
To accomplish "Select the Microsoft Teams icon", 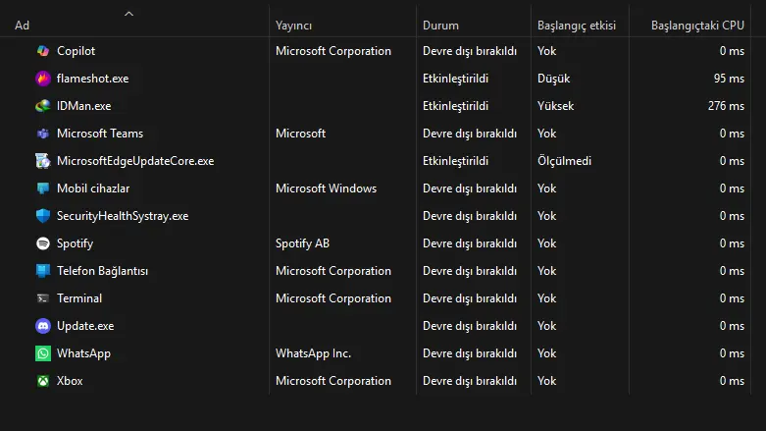I will [43, 134].
